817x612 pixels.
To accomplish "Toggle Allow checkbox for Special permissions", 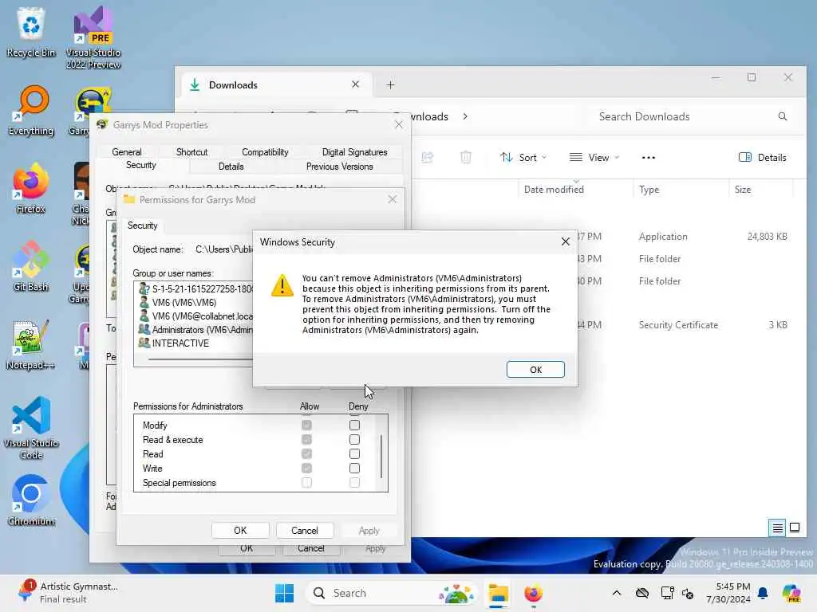I will tap(306, 483).
